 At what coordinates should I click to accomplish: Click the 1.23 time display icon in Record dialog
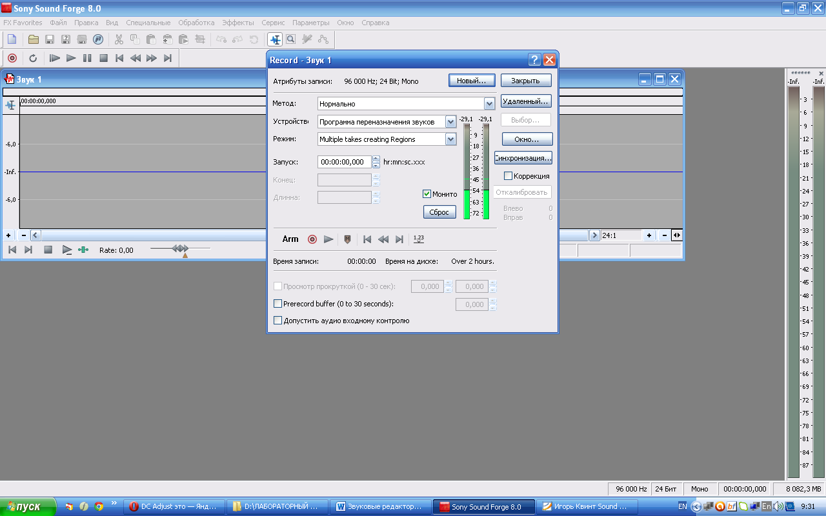[x=419, y=239]
